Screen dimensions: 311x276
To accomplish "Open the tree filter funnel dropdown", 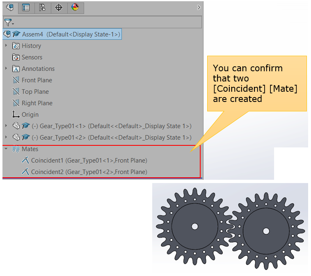I will point(9,23).
